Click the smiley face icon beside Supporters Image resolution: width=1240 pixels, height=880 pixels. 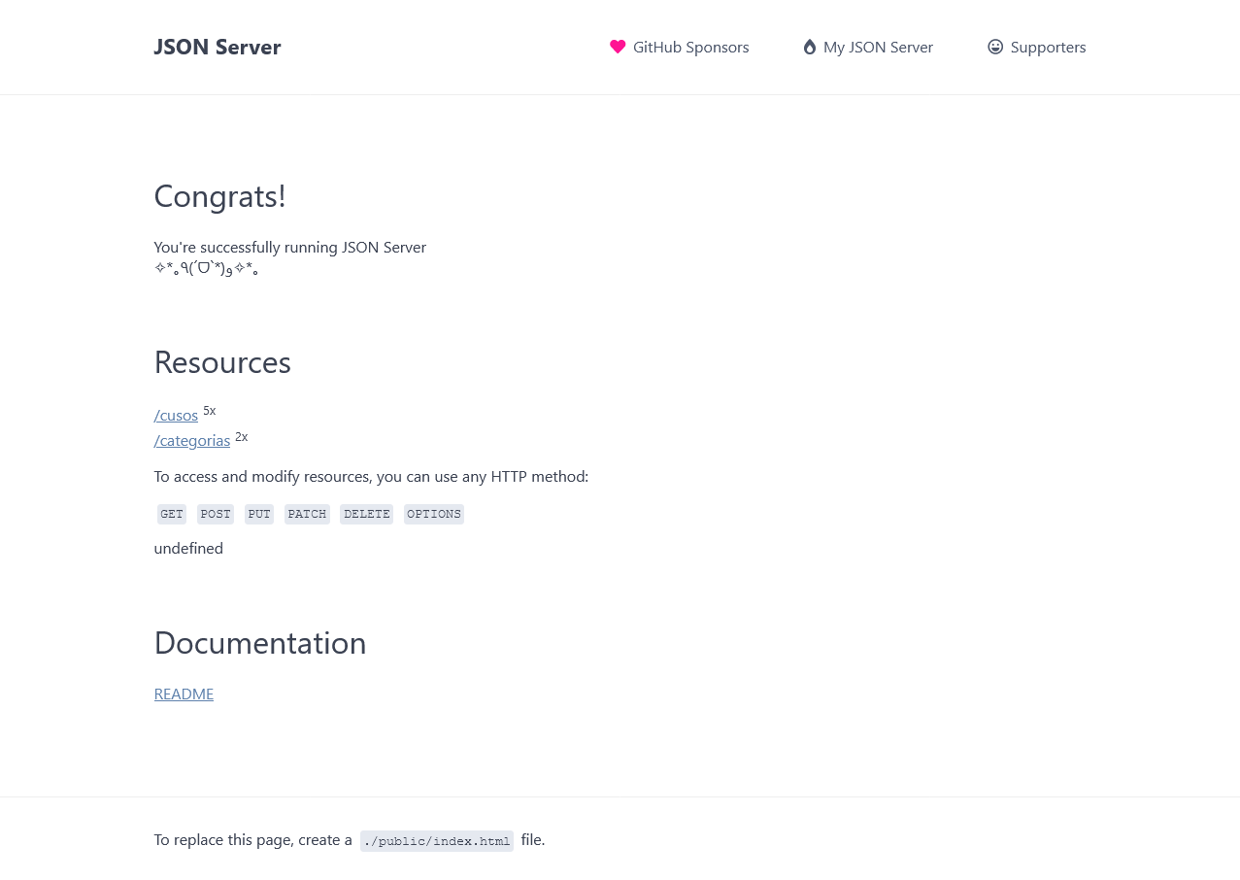[995, 47]
